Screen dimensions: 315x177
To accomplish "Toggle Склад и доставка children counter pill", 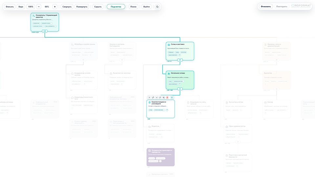I will point(180,60).
